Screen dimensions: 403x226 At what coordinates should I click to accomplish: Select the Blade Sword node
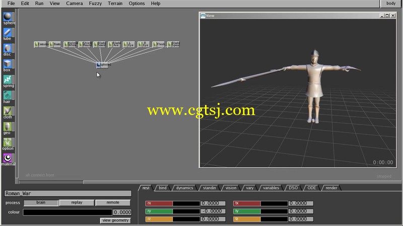pos(100,44)
